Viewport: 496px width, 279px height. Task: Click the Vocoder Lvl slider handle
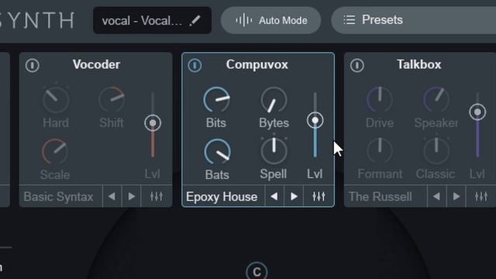(153, 122)
